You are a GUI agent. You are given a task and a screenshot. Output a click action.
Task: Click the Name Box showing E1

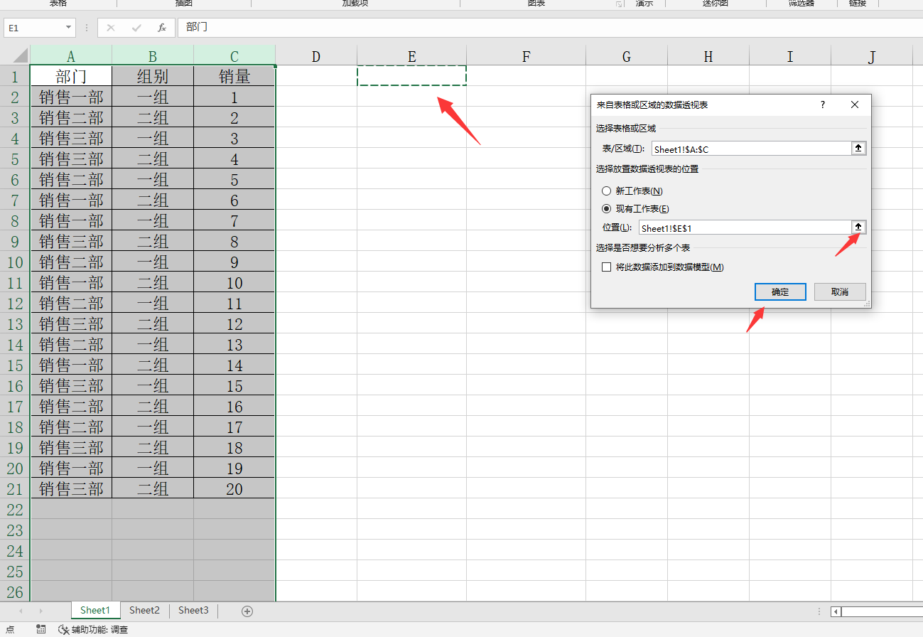click(33, 28)
